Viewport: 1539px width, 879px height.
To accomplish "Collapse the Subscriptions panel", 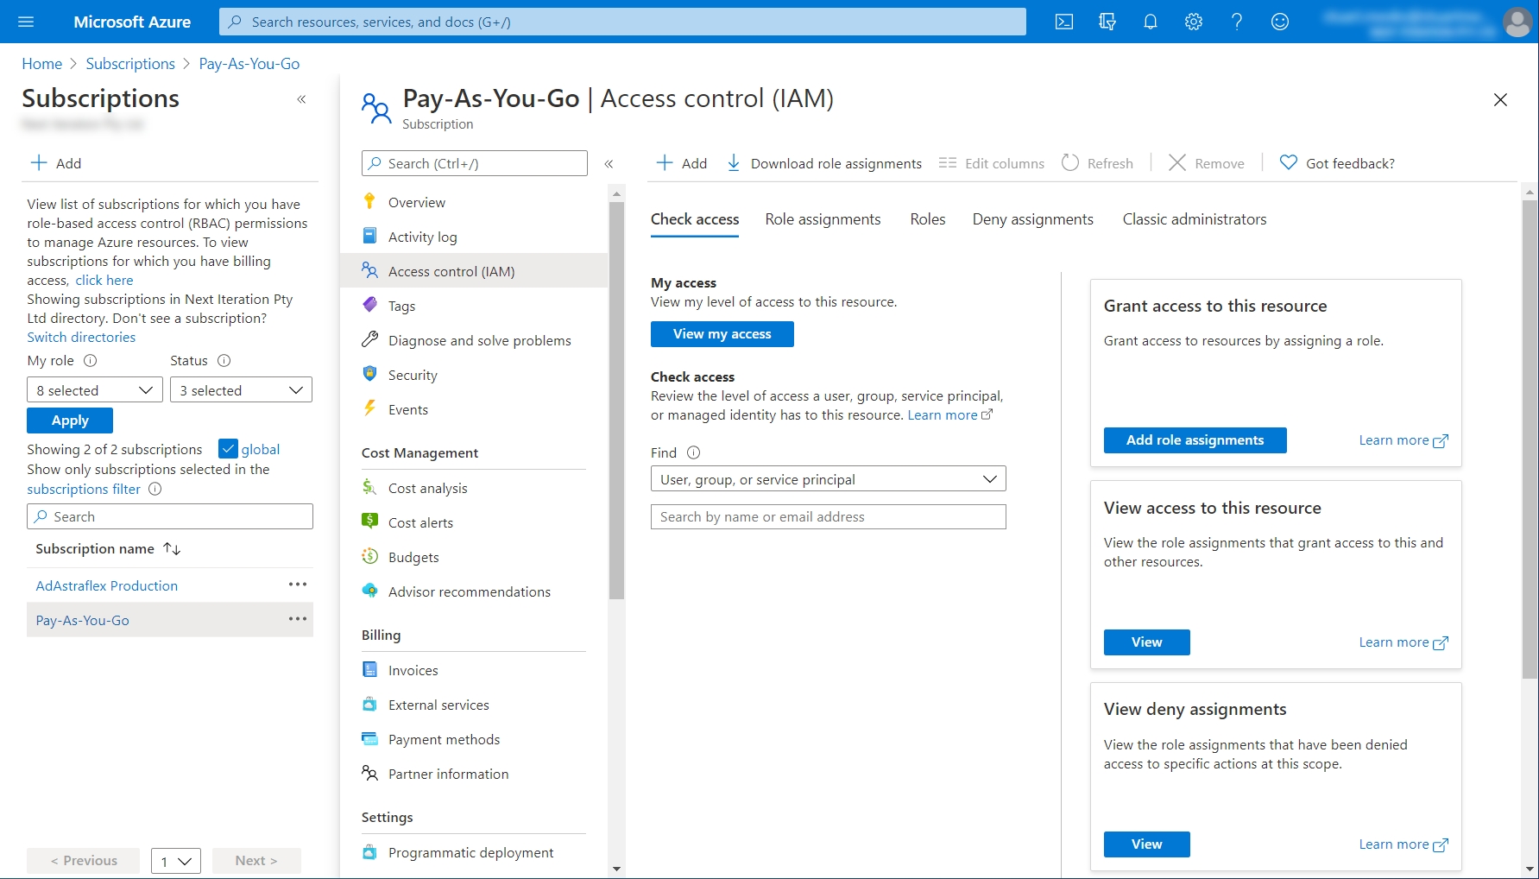I will tap(301, 99).
